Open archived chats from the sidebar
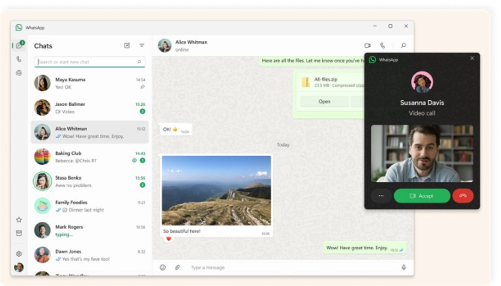This screenshot has width=501, height=286. click(18, 232)
